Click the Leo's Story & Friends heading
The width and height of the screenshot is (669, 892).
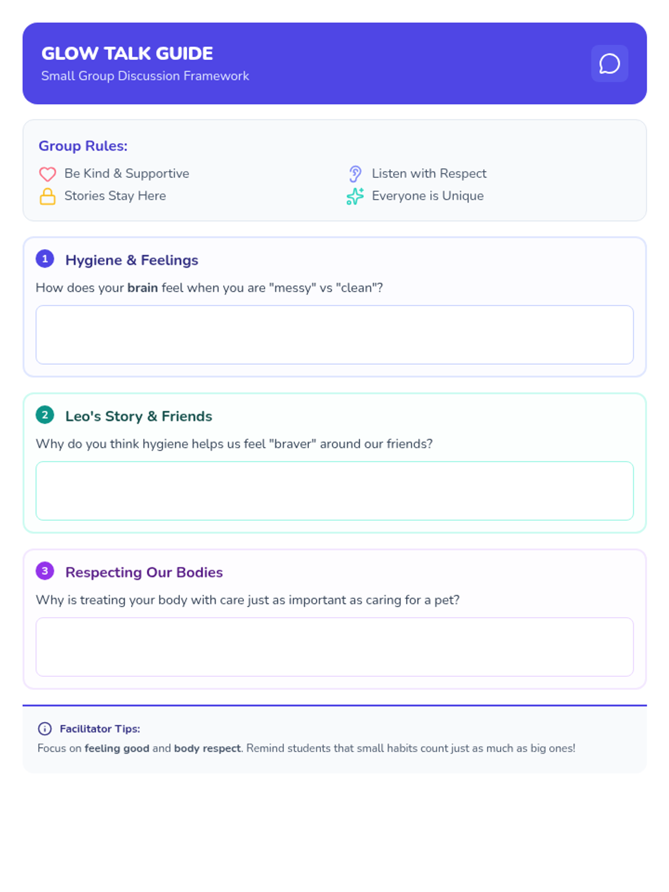click(x=138, y=416)
